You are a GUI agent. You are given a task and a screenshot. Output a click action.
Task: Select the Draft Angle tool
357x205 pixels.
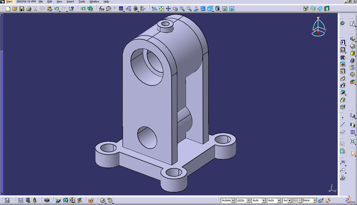pos(353,53)
